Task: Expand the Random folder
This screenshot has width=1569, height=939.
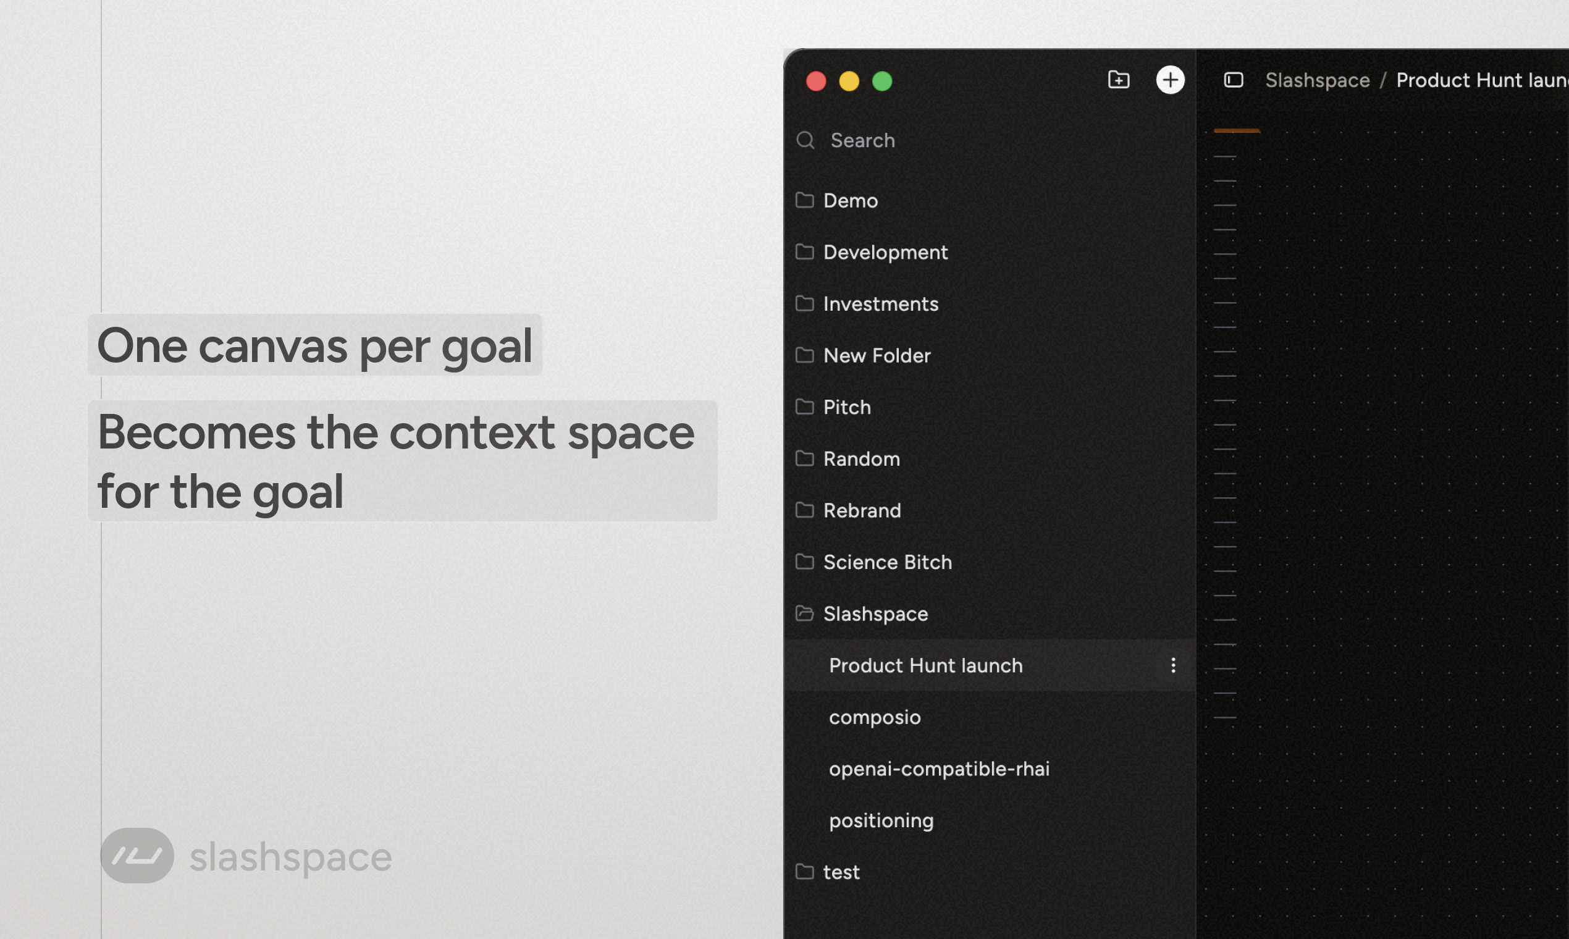Action: click(x=990, y=459)
